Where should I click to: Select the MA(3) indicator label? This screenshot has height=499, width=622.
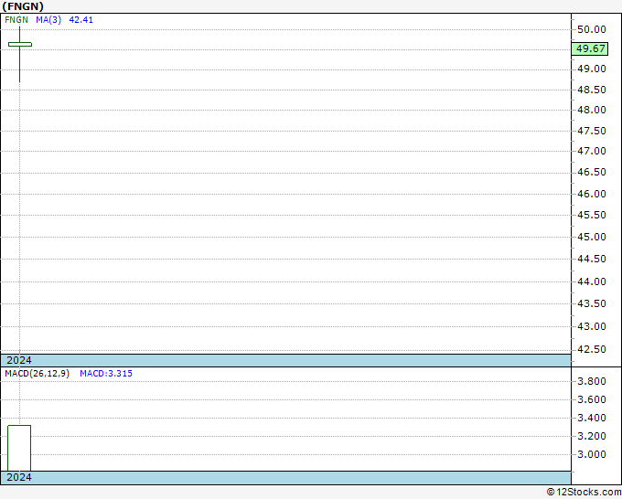48,20
